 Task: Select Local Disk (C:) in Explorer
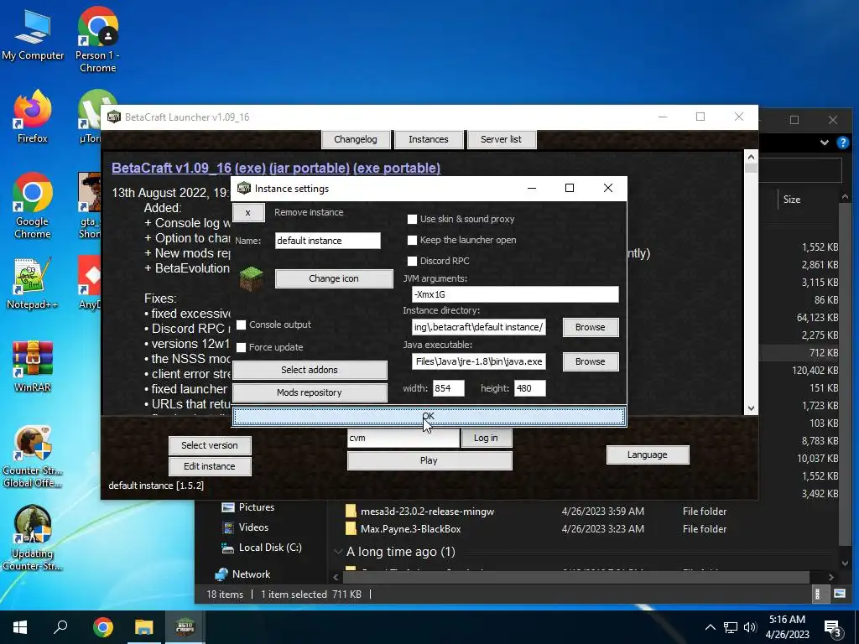[261, 548]
